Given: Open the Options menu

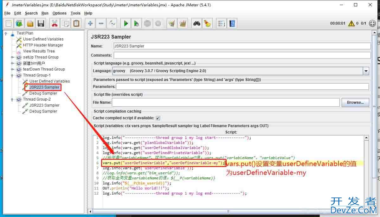Looking at the screenshot, I should coord(59,13).
